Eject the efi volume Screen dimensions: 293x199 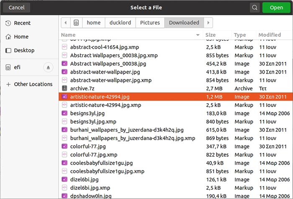click(48, 67)
